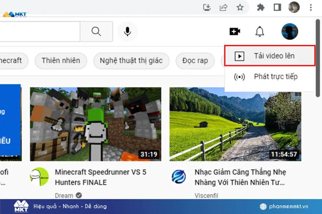
Task: Open the YouTube account avatar menu
Action: coord(290,31)
